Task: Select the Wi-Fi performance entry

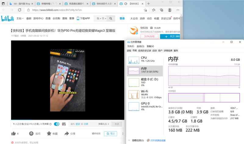Action: [x=145, y=94]
